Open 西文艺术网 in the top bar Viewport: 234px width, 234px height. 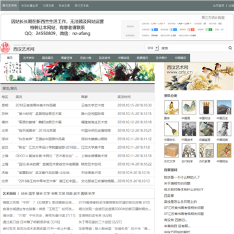click(x=9, y=6)
